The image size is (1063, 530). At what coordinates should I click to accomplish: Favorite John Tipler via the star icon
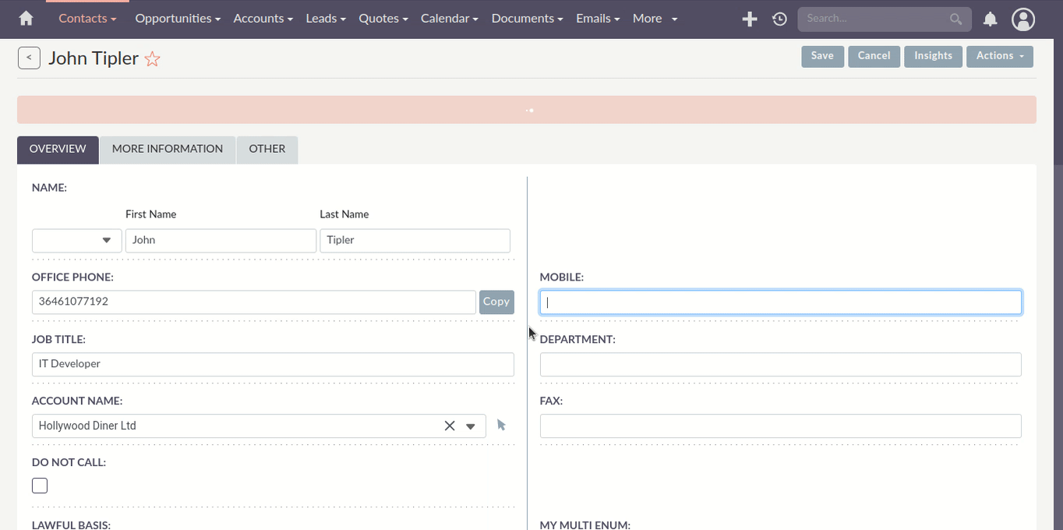click(x=152, y=58)
